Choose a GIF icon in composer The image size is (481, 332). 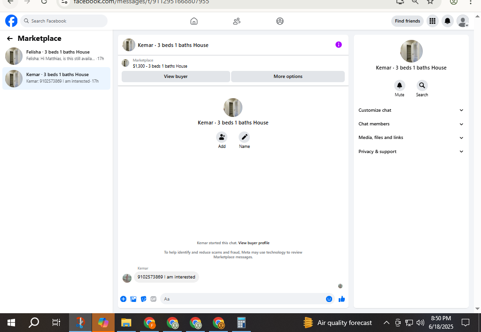[154, 299]
